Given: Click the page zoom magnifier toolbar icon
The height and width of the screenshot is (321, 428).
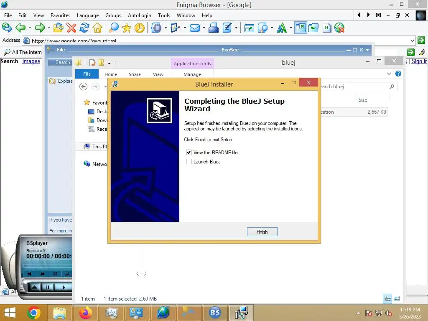Looking at the screenshot, I should [262, 28].
